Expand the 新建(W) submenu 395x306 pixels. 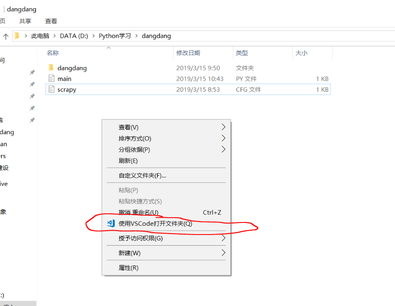pyautogui.click(x=166, y=252)
